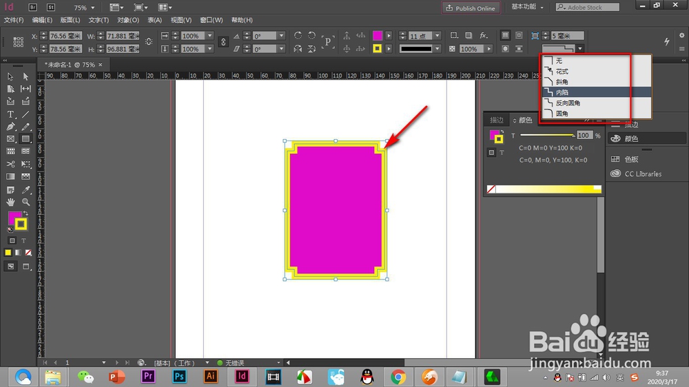Choose 斜角 corner option
Screen dimensions: 689x387
point(597,82)
